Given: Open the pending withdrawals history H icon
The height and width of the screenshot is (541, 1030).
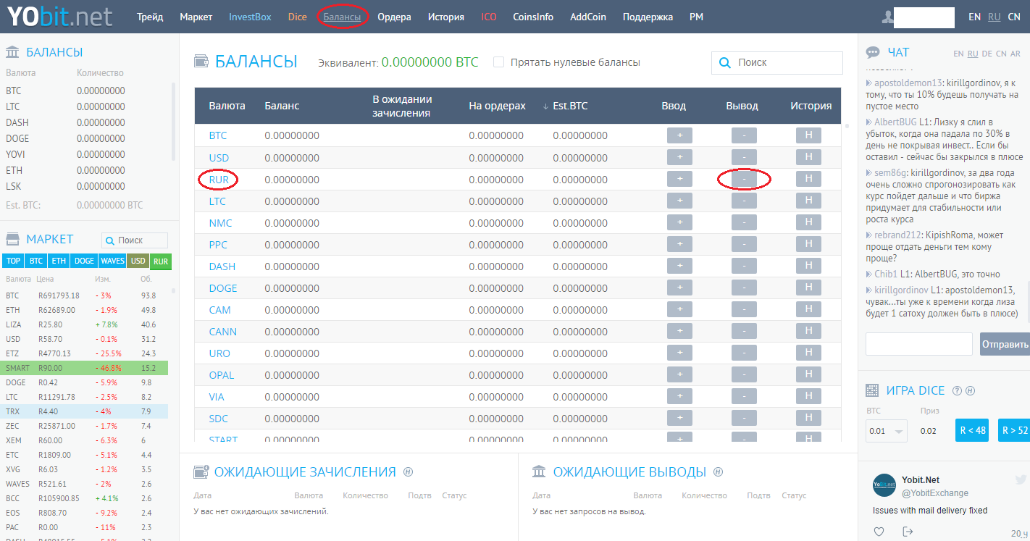Looking at the screenshot, I should 718,472.
